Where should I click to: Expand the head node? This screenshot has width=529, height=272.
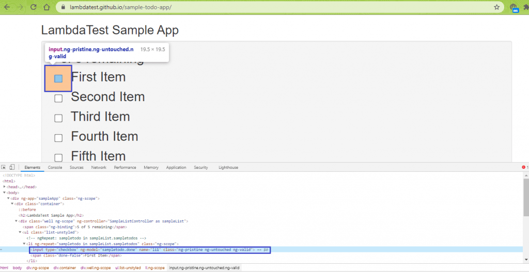tap(4, 187)
